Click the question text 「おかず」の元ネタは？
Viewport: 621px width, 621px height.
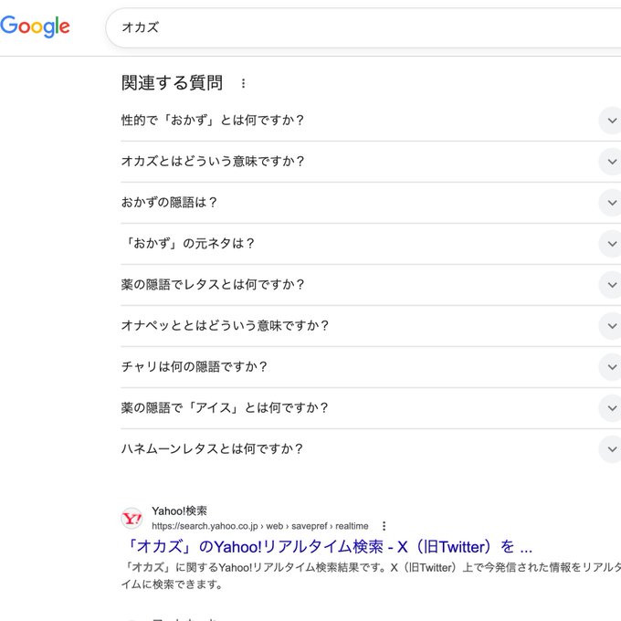tap(188, 244)
